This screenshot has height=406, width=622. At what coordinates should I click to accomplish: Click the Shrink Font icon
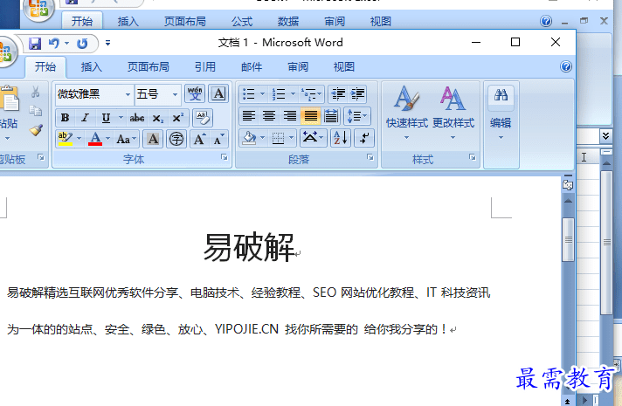click(x=218, y=139)
